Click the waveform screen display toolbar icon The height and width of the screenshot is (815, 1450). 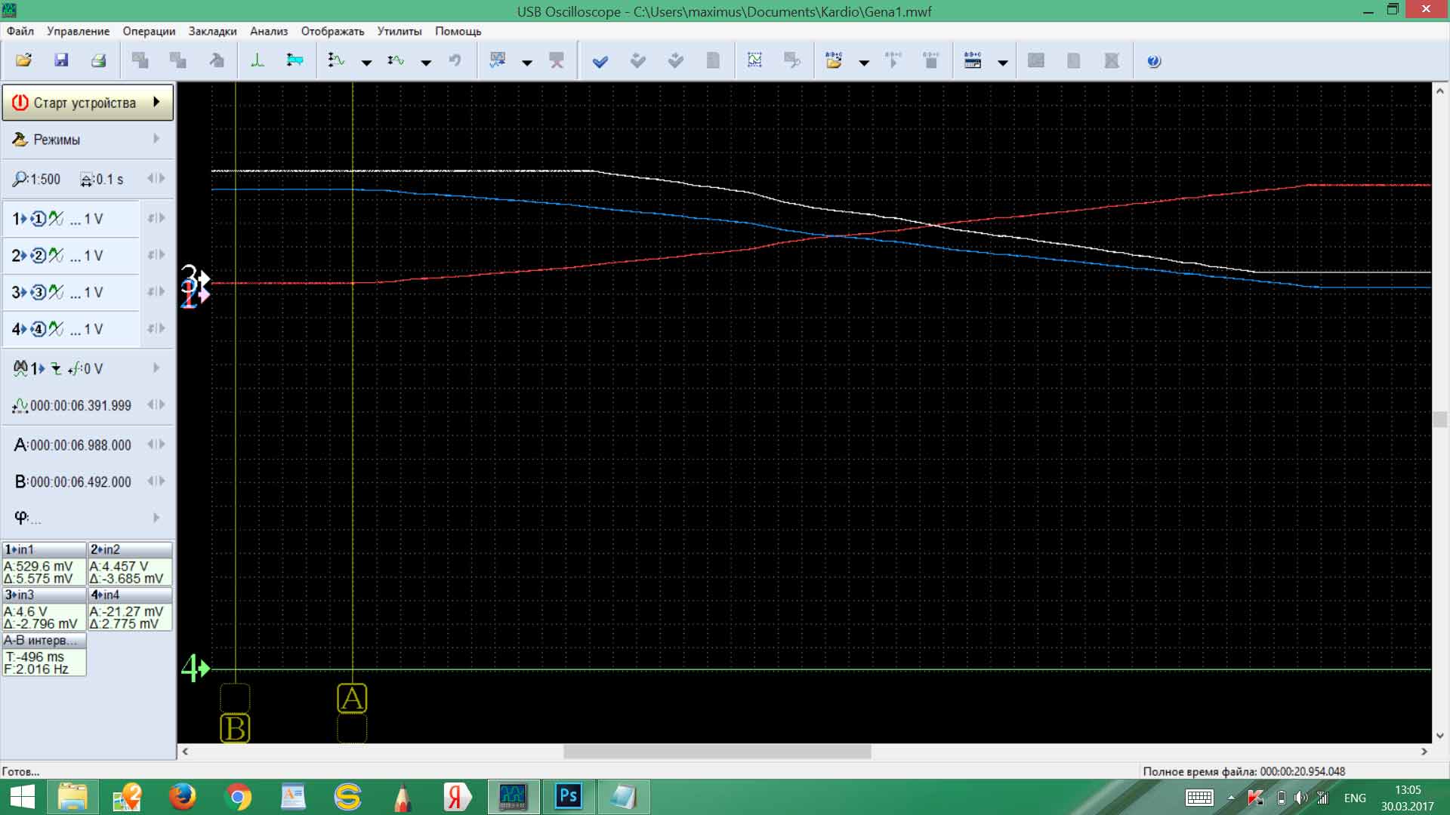click(498, 60)
